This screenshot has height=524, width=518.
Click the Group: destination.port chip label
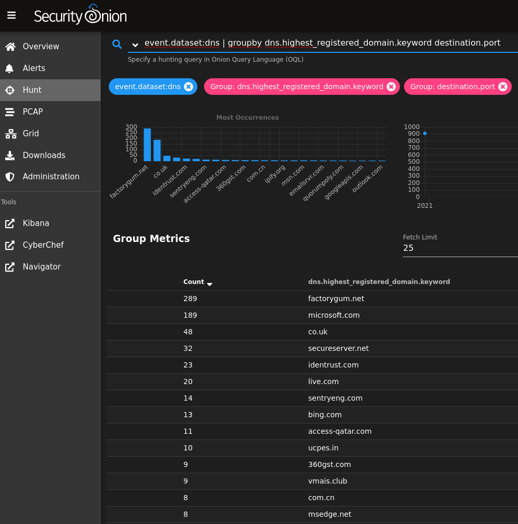[x=452, y=87]
